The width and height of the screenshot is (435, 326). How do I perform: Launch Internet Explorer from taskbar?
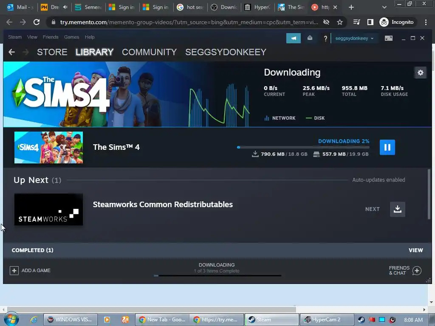coord(34,320)
